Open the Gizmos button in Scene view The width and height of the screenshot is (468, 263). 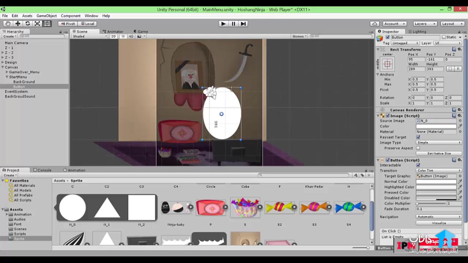(299, 36)
